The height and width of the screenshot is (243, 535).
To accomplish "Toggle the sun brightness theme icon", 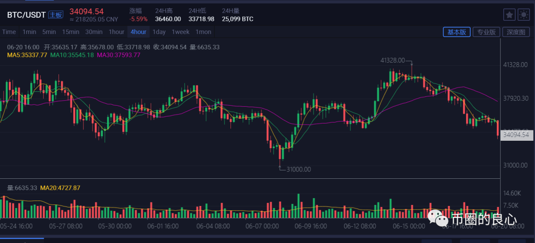I will point(524,15).
